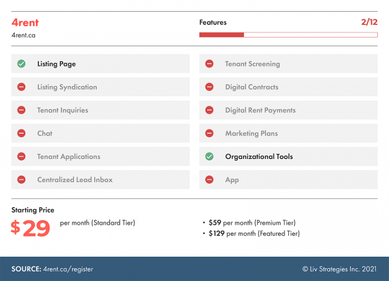Click the red minus icon beside Tenant Screening
389x281 pixels.
[x=209, y=64]
